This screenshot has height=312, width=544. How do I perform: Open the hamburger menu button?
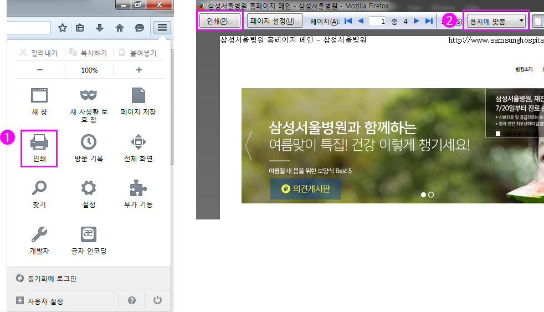162,27
